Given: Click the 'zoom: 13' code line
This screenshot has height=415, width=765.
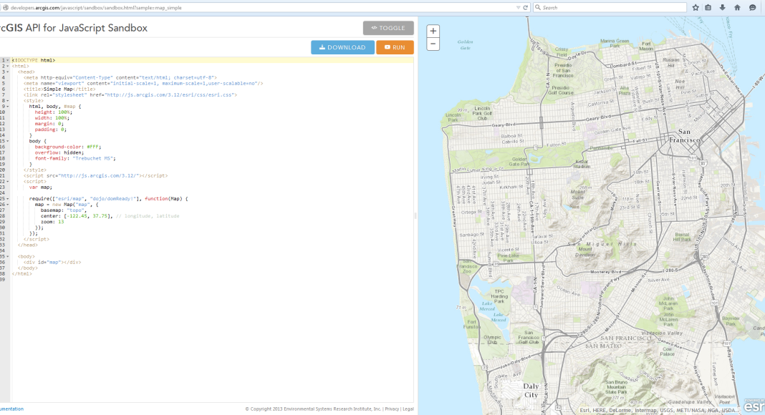Looking at the screenshot, I should (x=52, y=222).
